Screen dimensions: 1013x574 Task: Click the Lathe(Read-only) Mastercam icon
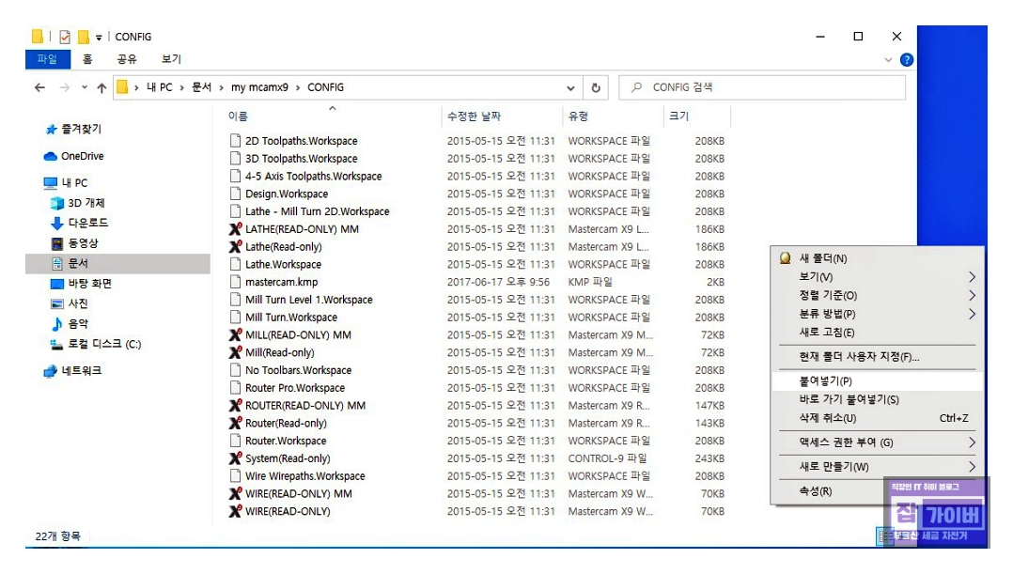[236, 247]
